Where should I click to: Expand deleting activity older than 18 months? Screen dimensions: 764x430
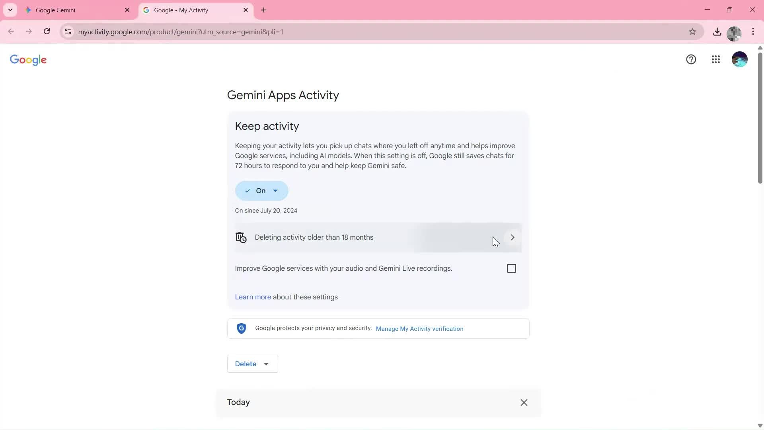[512, 237]
